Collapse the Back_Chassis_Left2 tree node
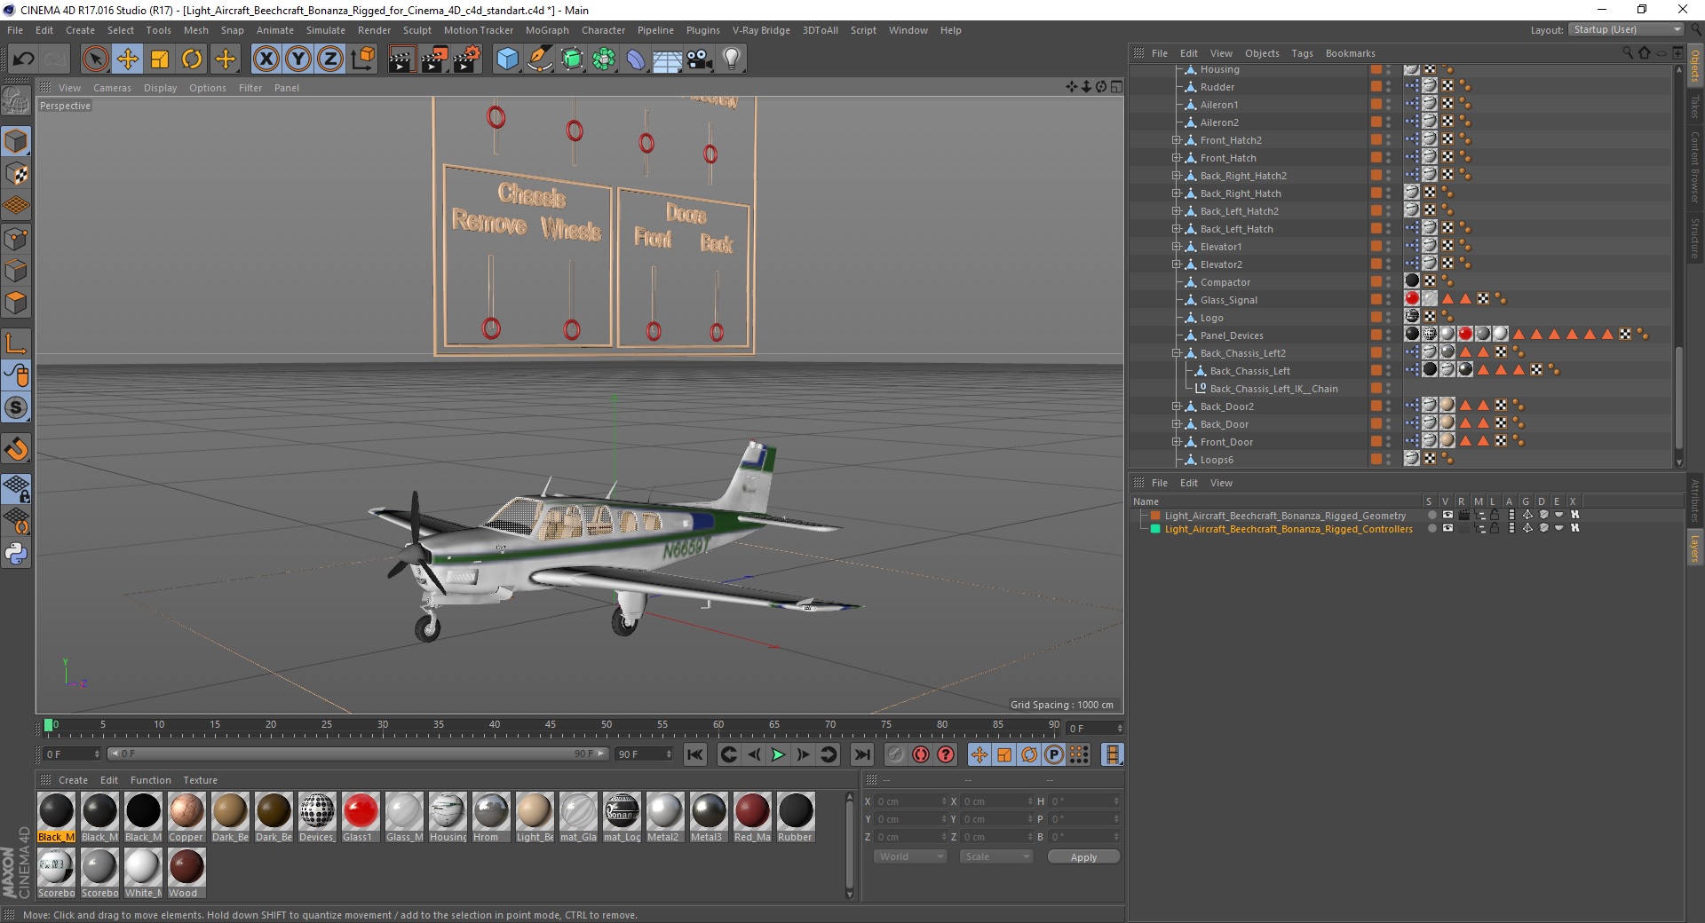Image resolution: width=1705 pixels, height=923 pixels. click(x=1176, y=353)
